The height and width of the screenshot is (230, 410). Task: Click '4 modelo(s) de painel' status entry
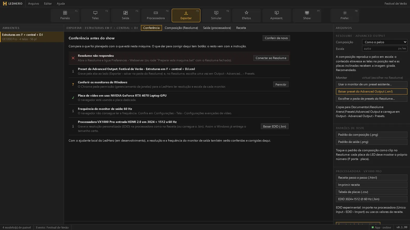click(17, 227)
